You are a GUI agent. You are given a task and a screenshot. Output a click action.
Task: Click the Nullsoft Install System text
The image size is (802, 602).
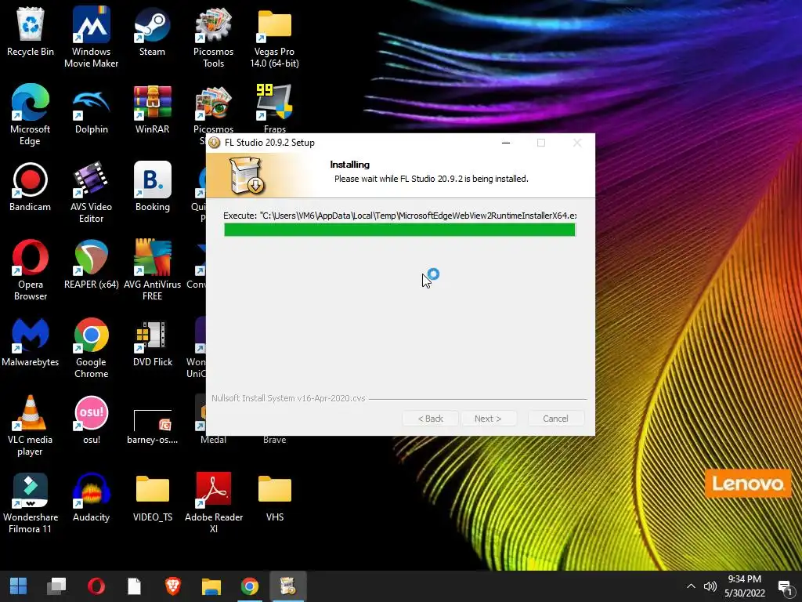click(288, 398)
